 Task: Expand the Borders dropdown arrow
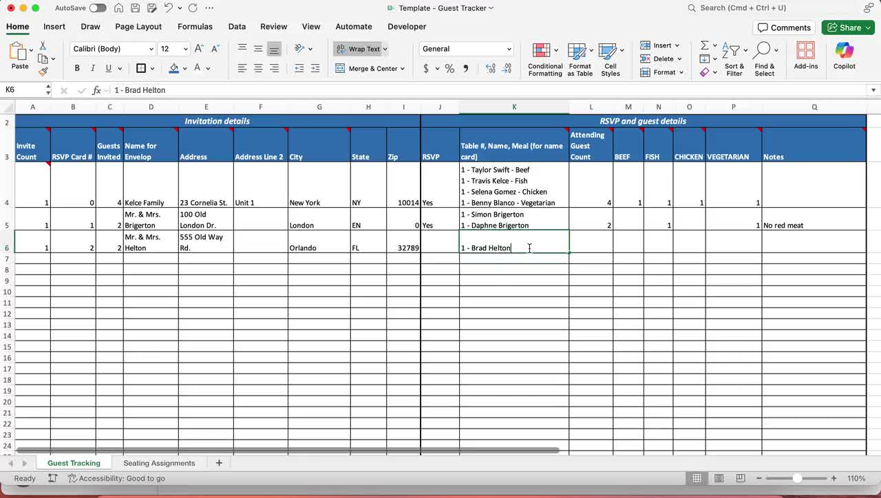(152, 69)
